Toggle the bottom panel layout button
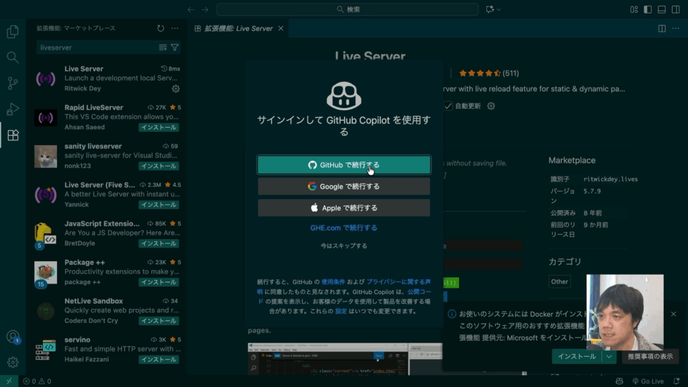The width and height of the screenshot is (688, 387). tap(661, 9)
